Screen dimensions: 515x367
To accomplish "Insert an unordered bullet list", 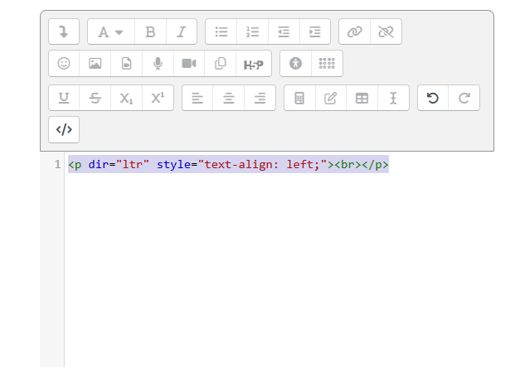I will pyautogui.click(x=221, y=31).
